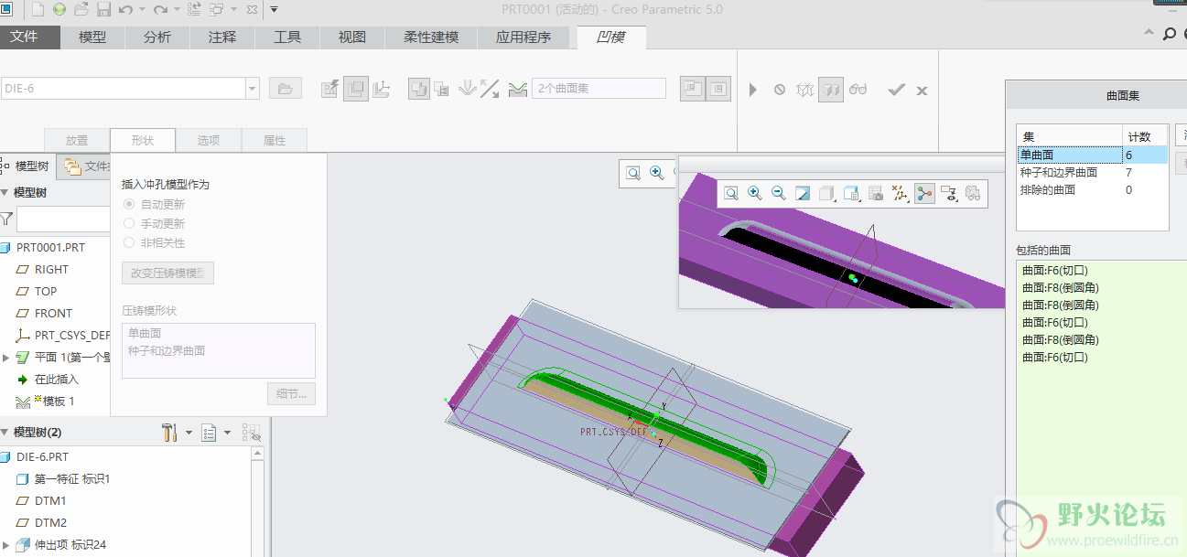Switch to the 工具 ribbon tab

pos(287,37)
